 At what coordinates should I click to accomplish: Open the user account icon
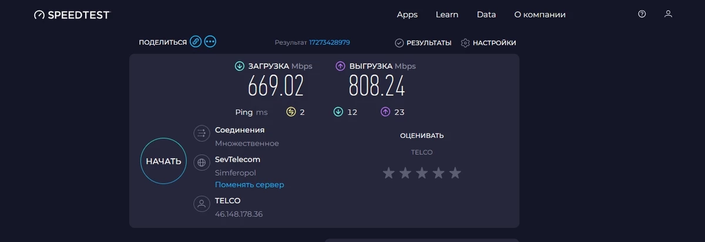pos(668,14)
